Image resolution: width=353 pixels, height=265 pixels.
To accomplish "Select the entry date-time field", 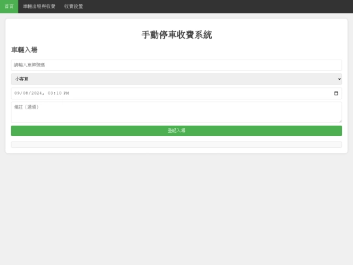I will 176,94.
